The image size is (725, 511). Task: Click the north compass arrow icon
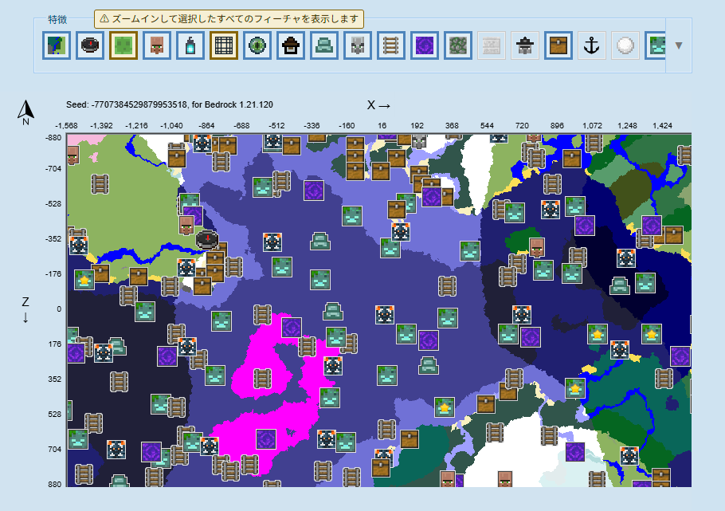point(25,112)
